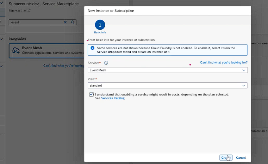Click the clear X icon in search field

(65, 22)
